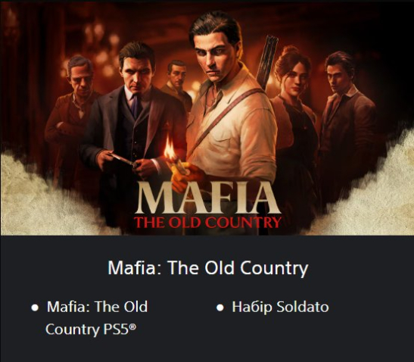Click the woman with the updo hairstyle
This screenshot has height=362, width=414.
click(294, 111)
